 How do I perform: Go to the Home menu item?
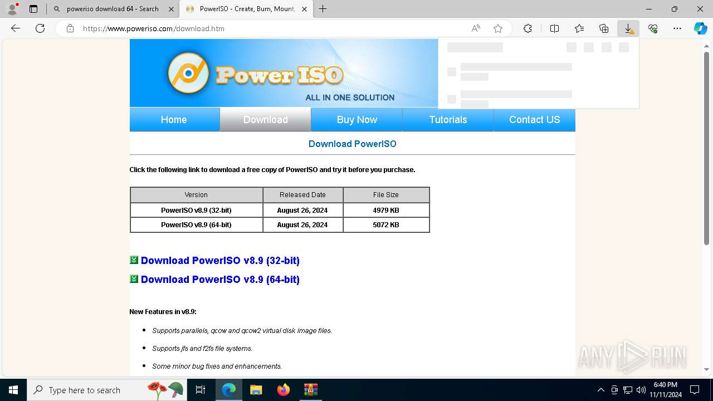pos(174,120)
